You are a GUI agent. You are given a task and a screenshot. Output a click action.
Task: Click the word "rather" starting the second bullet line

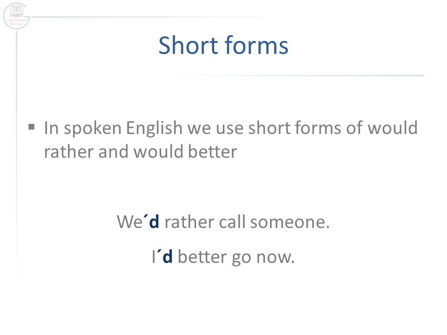(69, 152)
